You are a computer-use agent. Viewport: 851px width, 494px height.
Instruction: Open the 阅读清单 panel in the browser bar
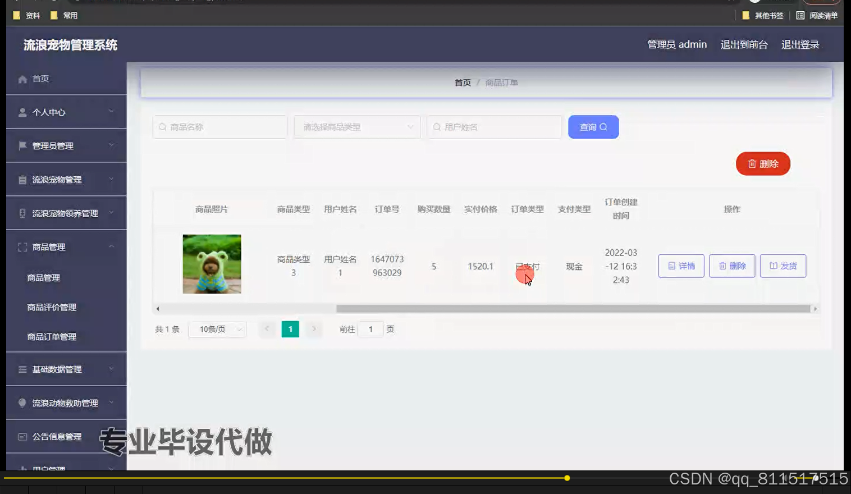click(817, 15)
